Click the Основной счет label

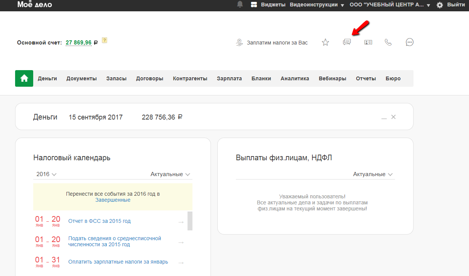39,43
